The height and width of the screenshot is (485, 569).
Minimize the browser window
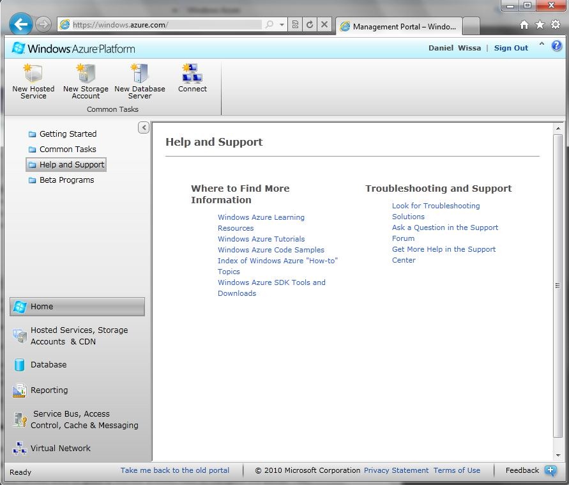pos(510,5)
